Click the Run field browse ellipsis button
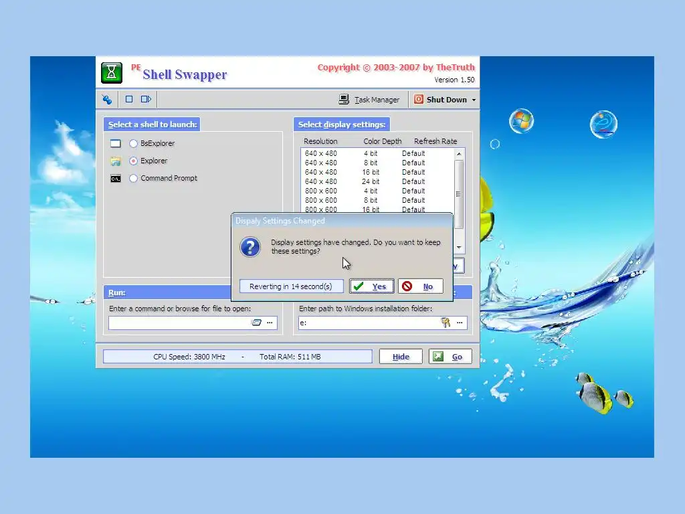685x514 pixels. 270,323
